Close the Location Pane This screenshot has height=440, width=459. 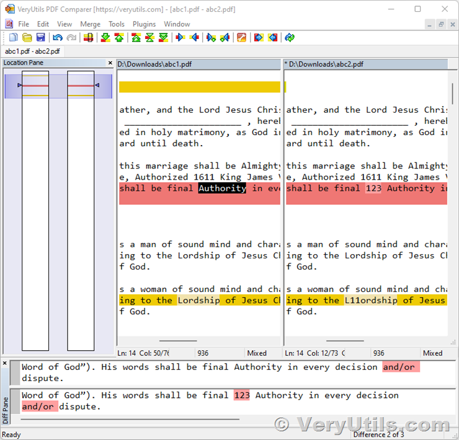tap(110, 63)
